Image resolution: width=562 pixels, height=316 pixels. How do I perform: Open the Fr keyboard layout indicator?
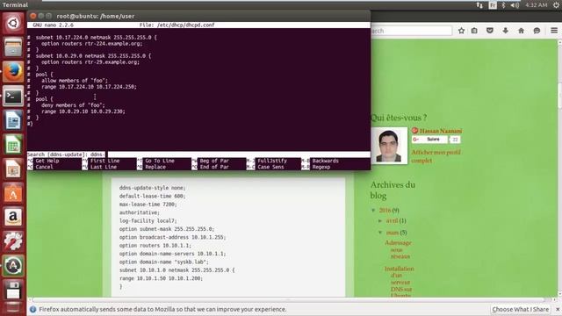493,5
